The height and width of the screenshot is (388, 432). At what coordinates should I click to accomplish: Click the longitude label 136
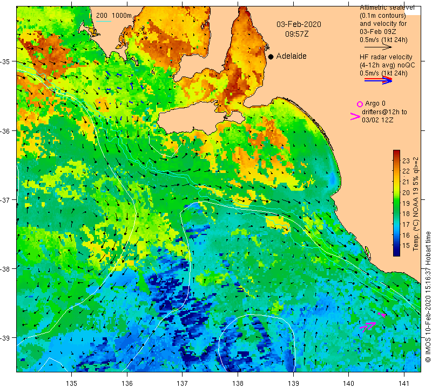(127, 383)
